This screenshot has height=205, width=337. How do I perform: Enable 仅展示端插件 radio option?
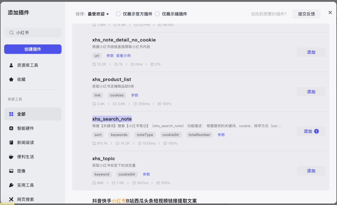tap(157, 14)
